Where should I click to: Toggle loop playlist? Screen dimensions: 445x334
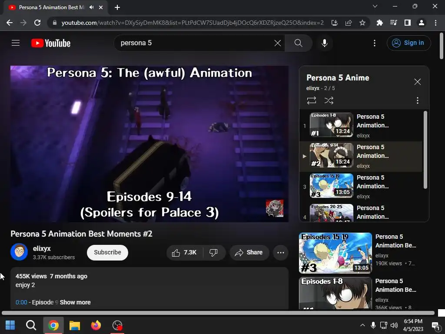pos(311,100)
